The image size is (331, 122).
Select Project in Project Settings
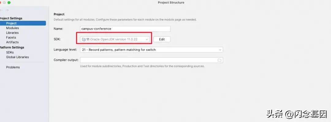click(23, 23)
